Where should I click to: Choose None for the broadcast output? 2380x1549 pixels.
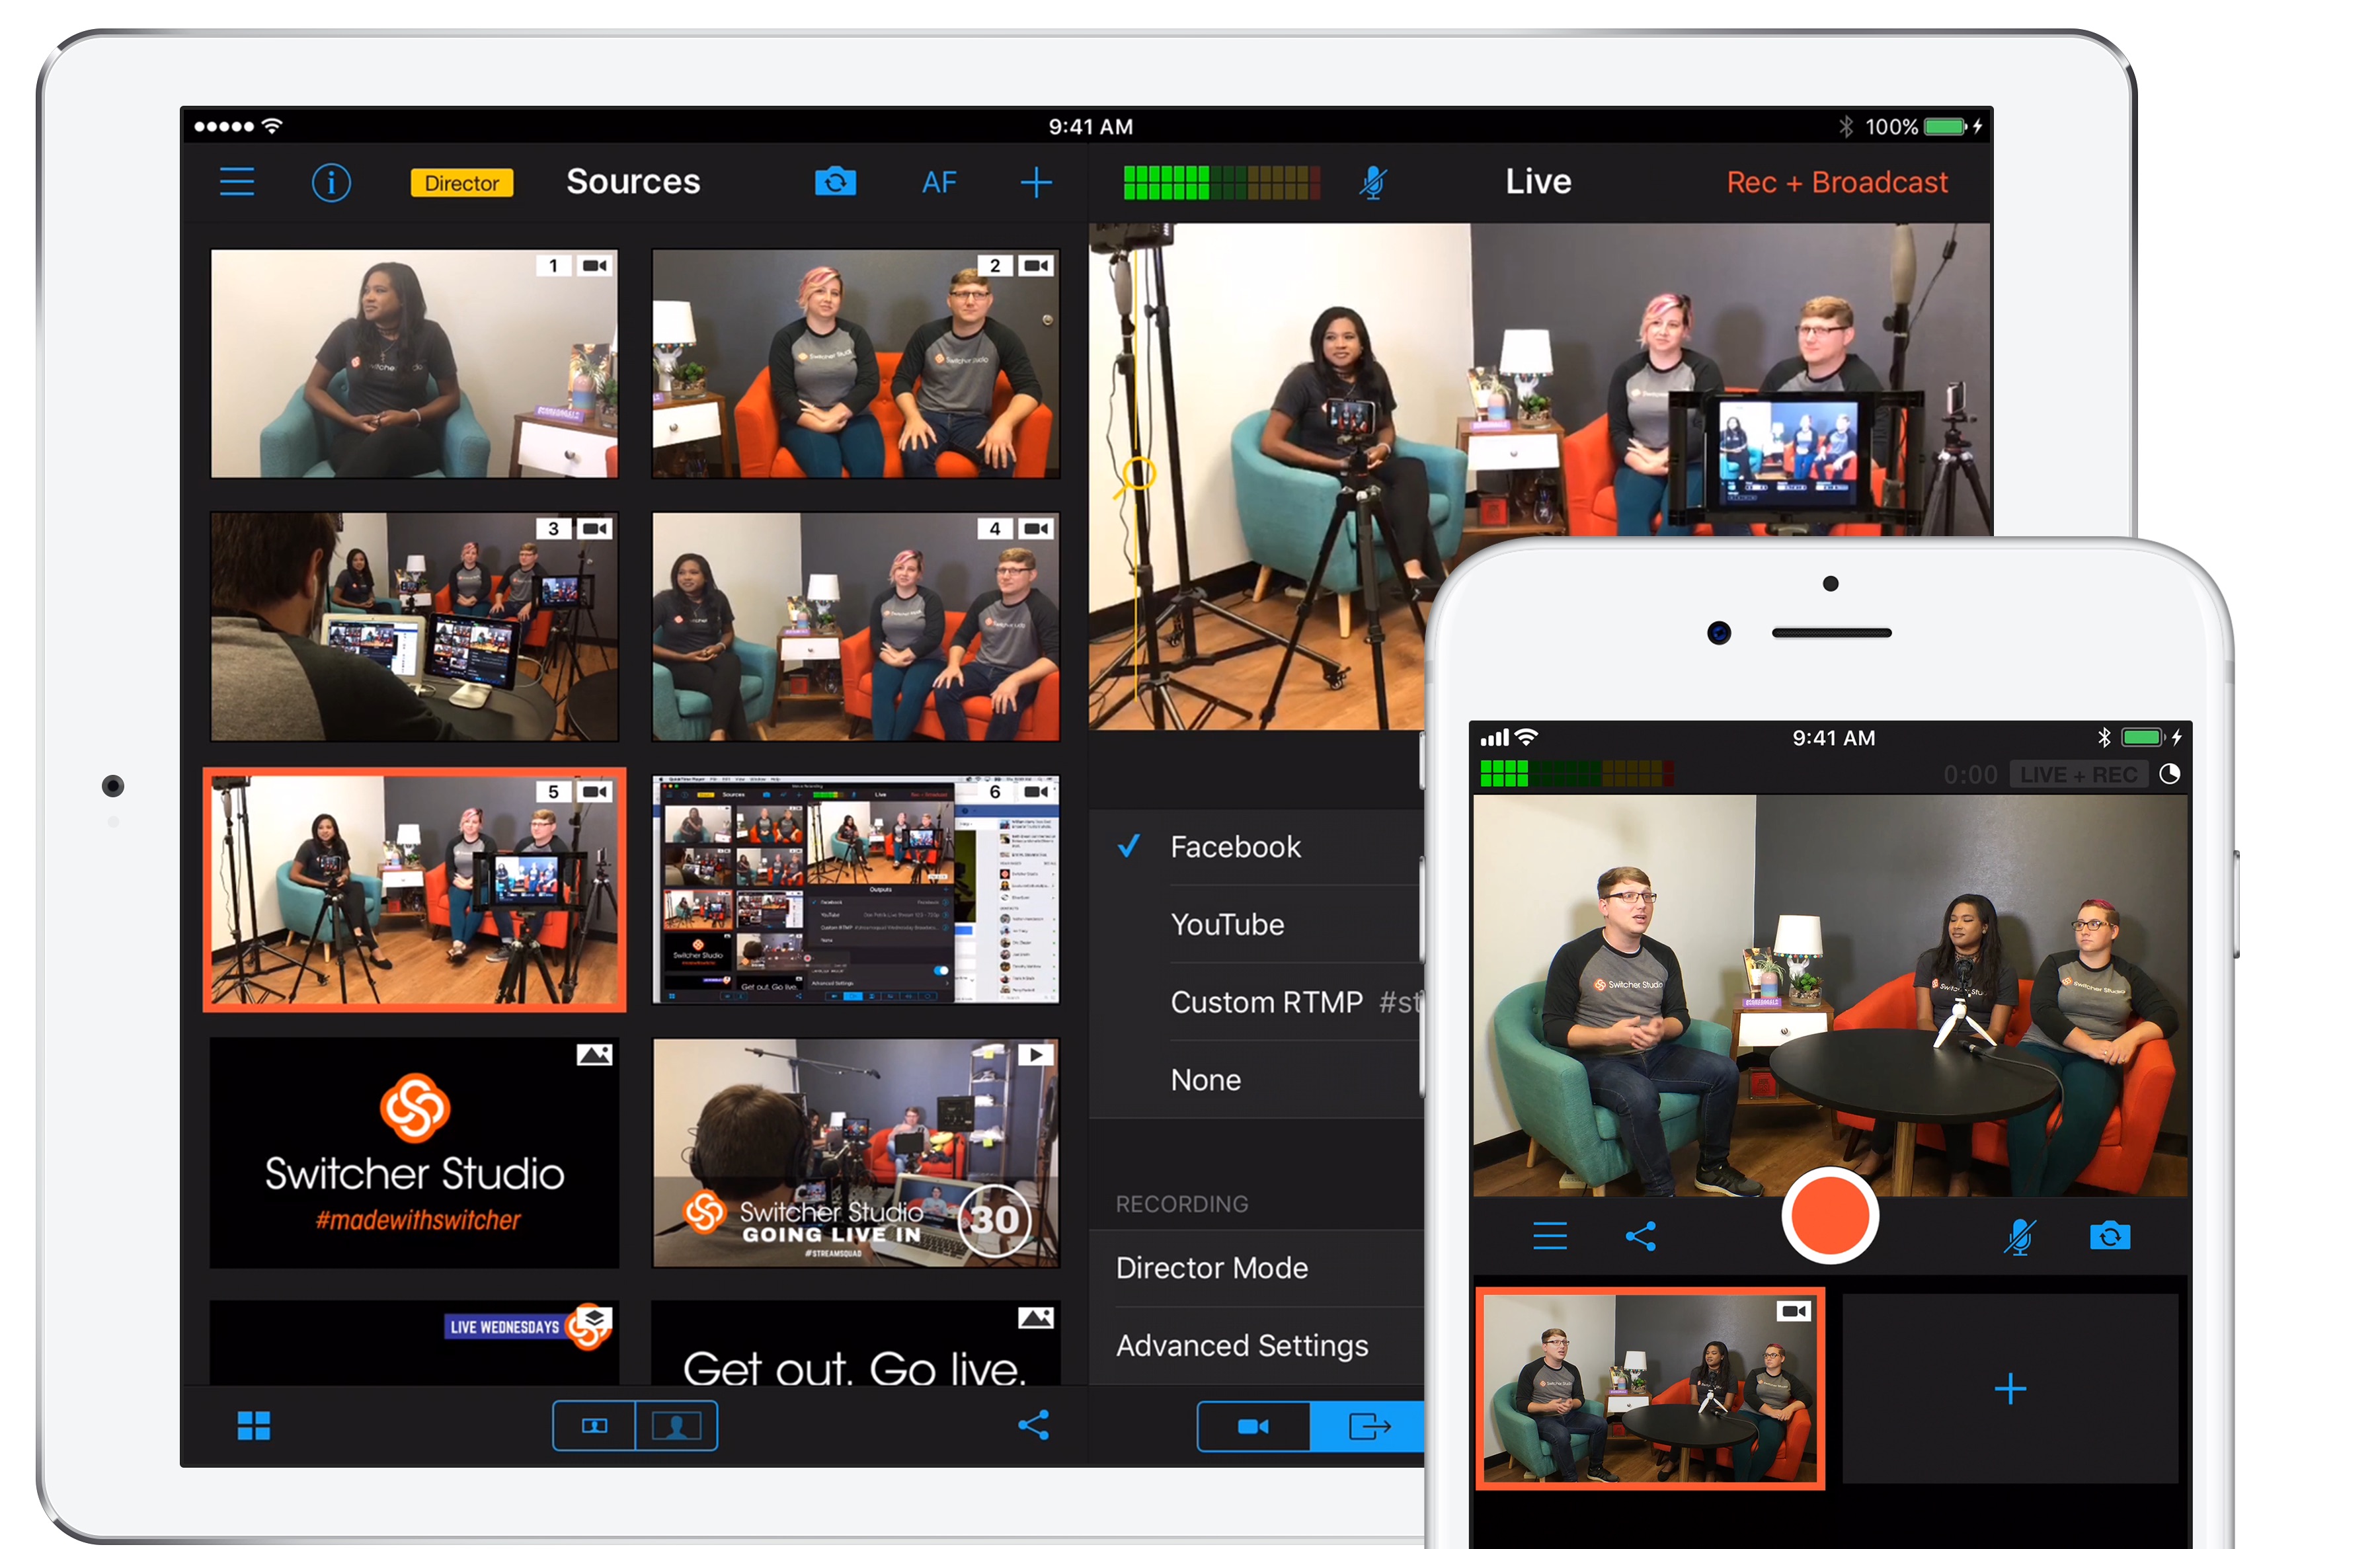click(x=1205, y=1080)
